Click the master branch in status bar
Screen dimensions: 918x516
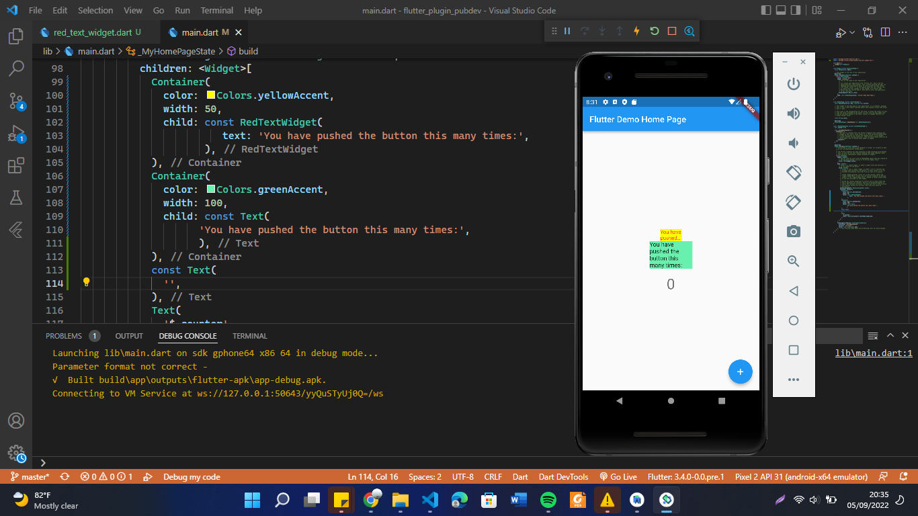[x=30, y=477]
